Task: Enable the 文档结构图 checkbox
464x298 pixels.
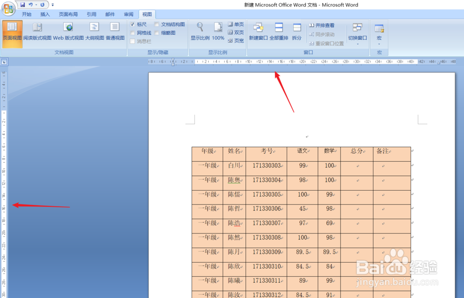Action: coord(157,24)
